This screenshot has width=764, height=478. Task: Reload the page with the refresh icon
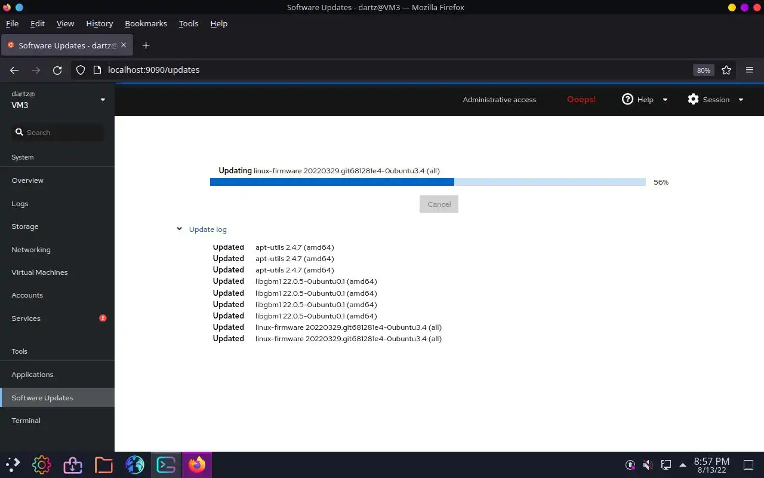[x=57, y=70]
